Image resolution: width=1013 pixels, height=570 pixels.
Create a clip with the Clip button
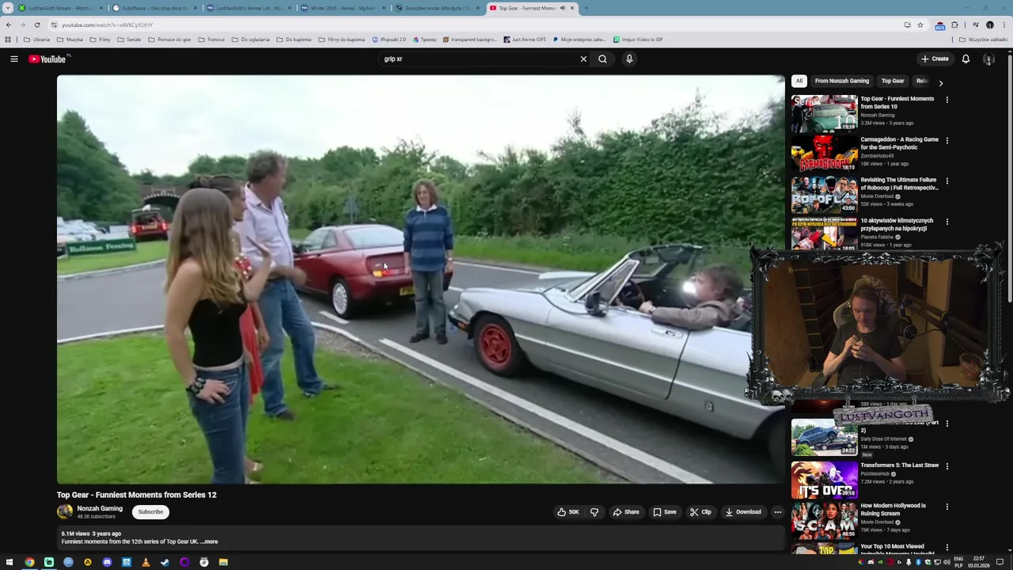point(700,512)
